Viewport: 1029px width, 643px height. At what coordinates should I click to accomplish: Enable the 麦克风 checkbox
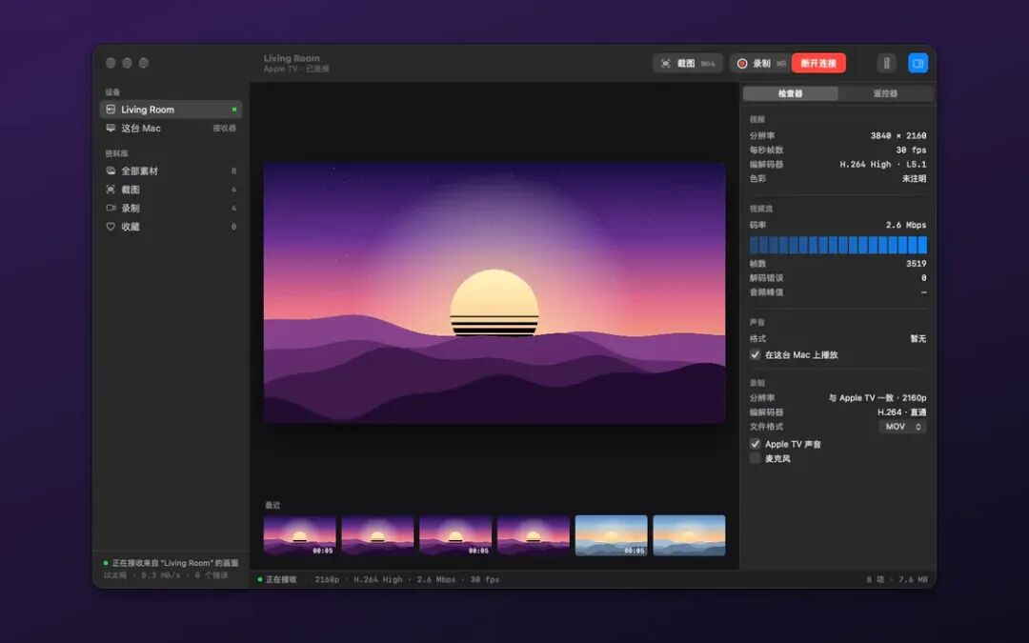[756, 458]
